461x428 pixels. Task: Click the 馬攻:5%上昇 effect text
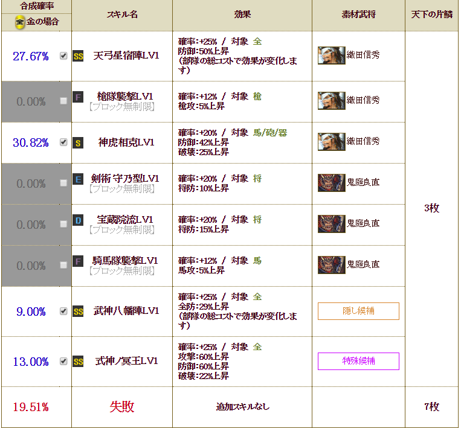[x=201, y=270]
